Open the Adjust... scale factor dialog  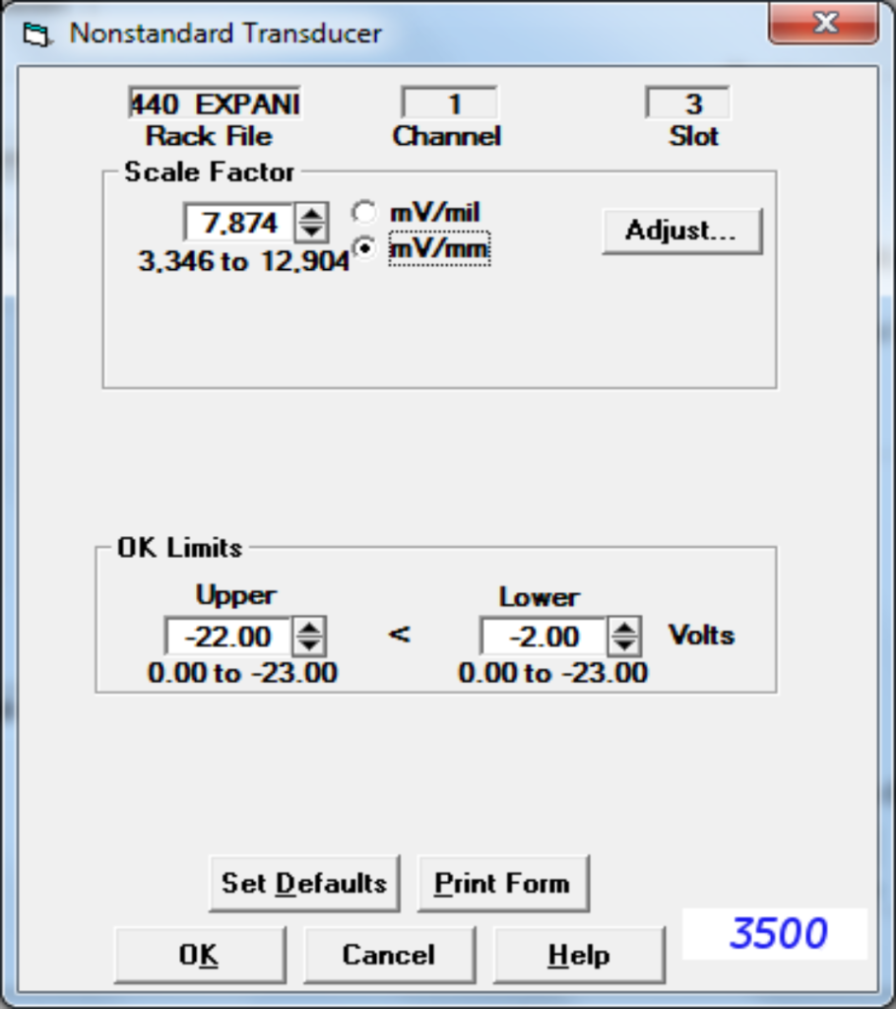coord(681,231)
